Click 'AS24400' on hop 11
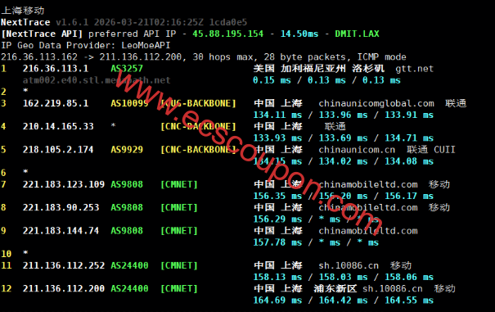The height and width of the screenshot is (312, 495). pyautogui.click(x=129, y=265)
